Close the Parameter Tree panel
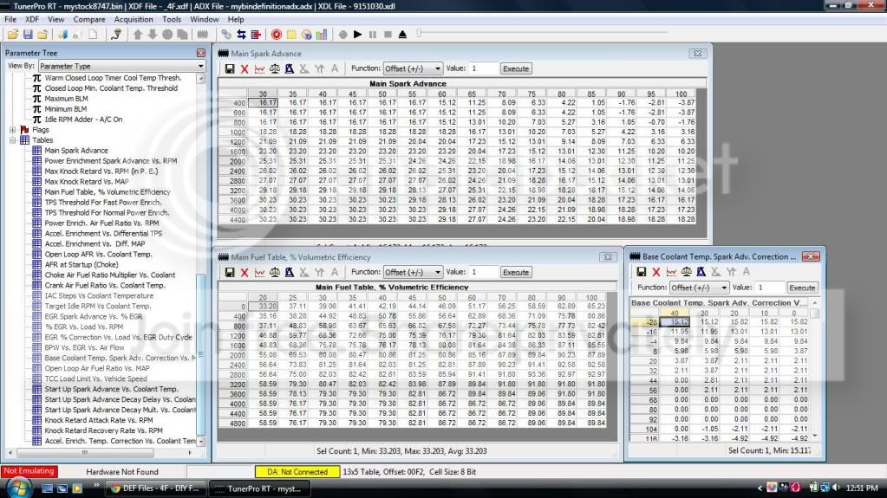This screenshot has height=498, width=887. [201, 53]
